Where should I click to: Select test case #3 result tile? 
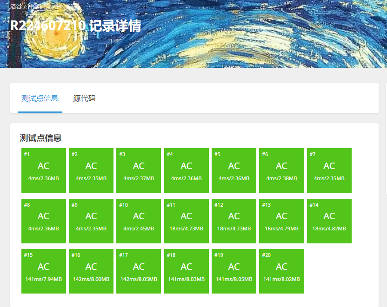(139, 170)
